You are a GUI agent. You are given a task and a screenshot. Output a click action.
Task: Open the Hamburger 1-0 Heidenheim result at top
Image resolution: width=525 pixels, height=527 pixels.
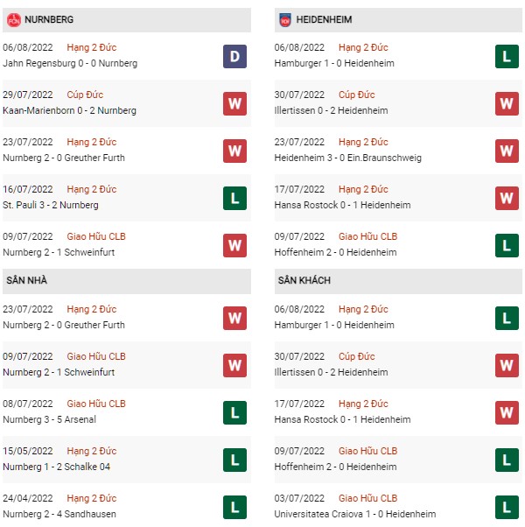click(334, 63)
